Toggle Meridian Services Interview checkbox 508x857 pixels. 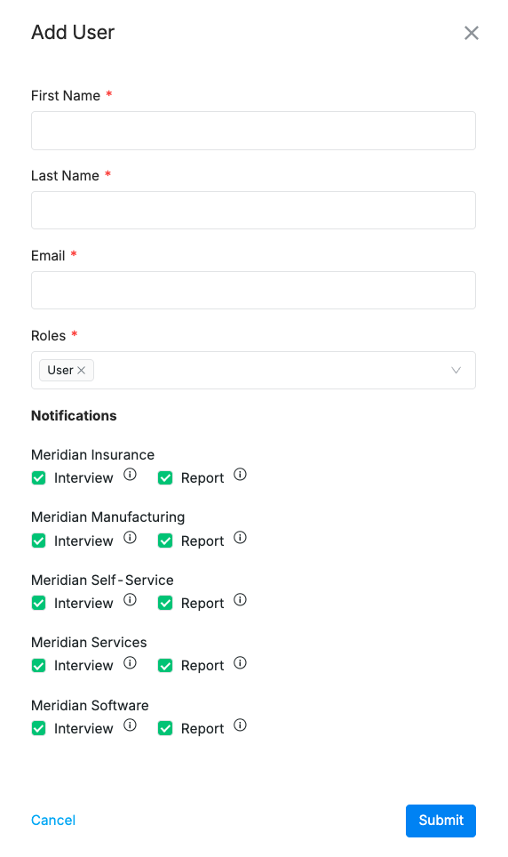(x=39, y=666)
